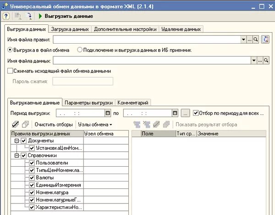Uncheck the ХарактеристикиНо... rule

32,207
